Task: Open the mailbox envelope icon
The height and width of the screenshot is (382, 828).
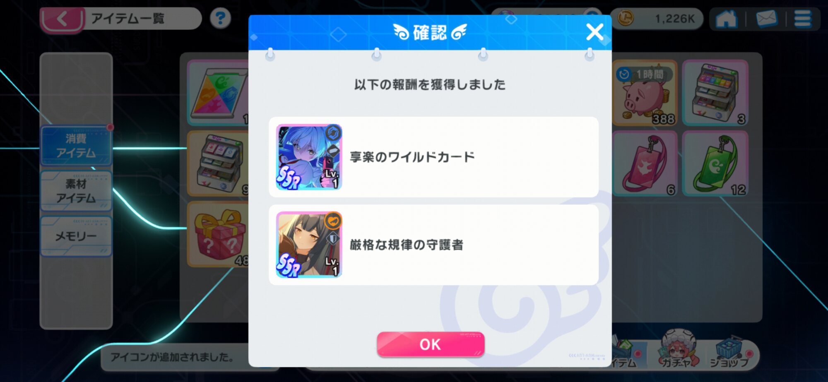Action: (766, 19)
